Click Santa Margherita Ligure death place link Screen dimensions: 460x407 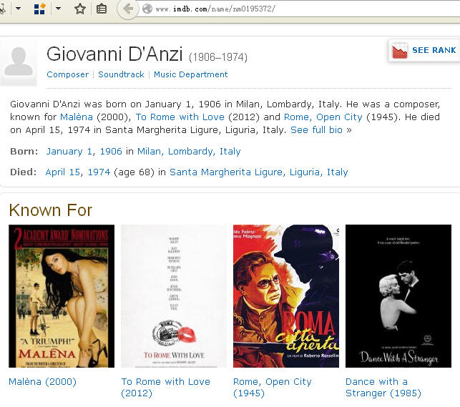[x=259, y=172]
